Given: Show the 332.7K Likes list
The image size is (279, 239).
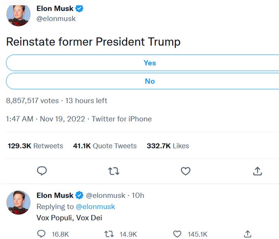Looking at the screenshot, I should tap(168, 146).
